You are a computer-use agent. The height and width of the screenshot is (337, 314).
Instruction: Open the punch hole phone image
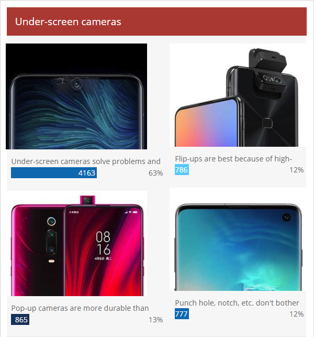238,239
